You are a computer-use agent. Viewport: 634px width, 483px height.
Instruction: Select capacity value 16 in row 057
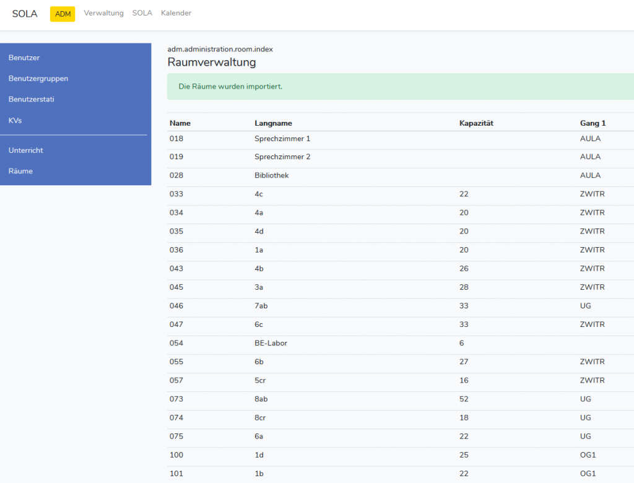[x=464, y=380]
